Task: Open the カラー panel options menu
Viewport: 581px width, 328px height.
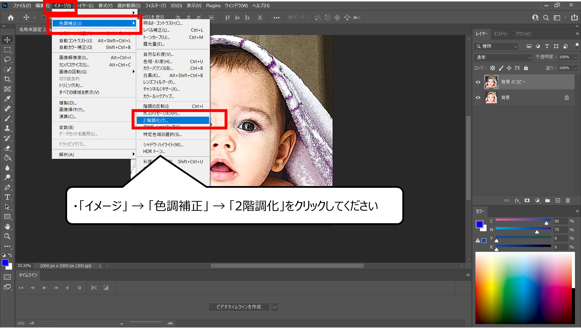Action: click(x=577, y=211)
